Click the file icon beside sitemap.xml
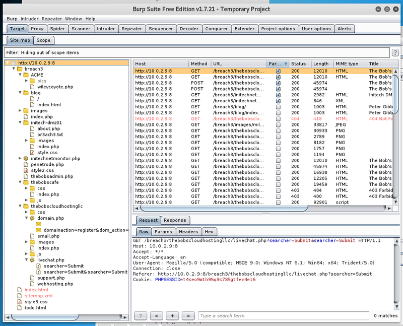The height and width of the screenshot is (326, 403). (20, 296)
